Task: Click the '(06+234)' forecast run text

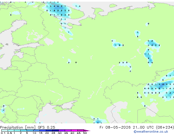Action: [165, 127]
